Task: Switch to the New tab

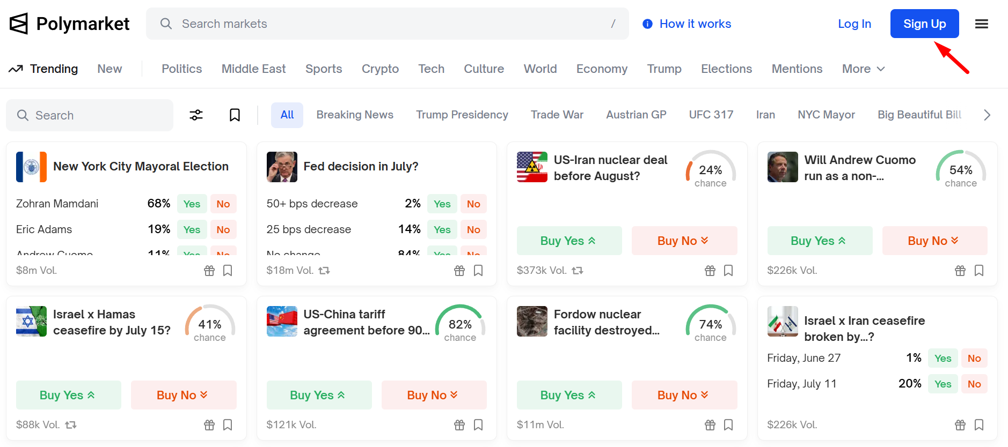Action: (x=109, y=69)
